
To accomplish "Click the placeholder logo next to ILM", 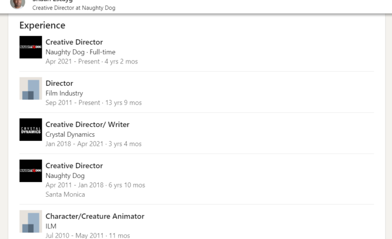I will click(x=31, y=222).
